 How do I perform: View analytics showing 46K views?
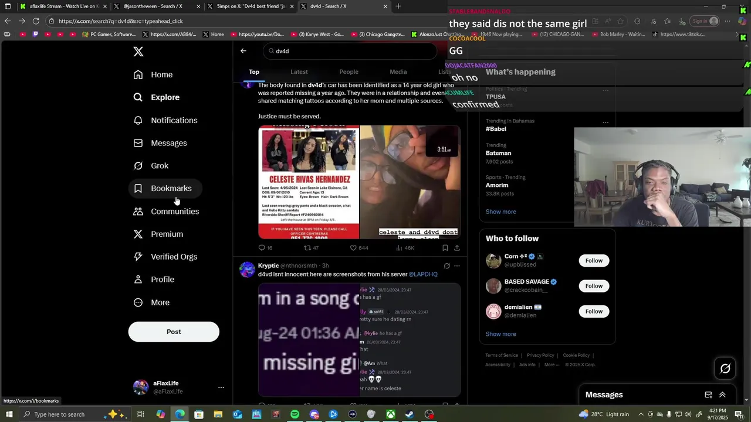point(405,248)
